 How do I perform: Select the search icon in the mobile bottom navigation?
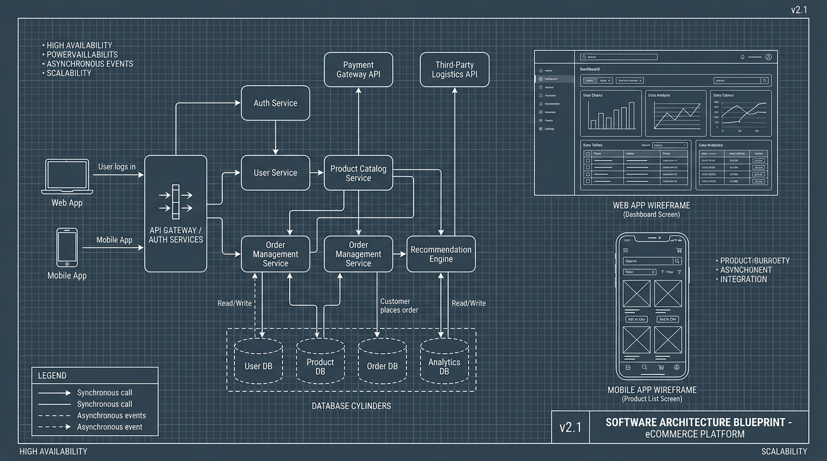644,367
